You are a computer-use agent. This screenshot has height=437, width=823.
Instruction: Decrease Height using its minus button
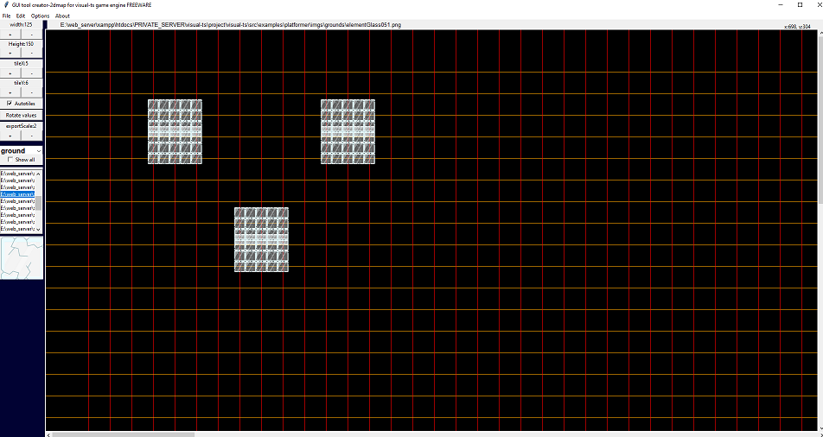[x=32, y=53]
